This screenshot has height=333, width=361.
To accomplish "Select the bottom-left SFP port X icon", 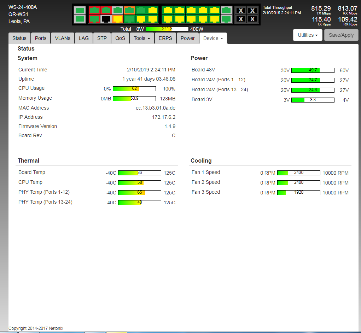I will tap(241, 19).
